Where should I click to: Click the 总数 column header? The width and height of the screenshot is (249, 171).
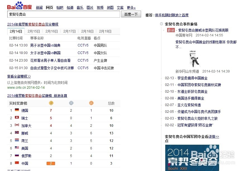(x=111, y=103)
